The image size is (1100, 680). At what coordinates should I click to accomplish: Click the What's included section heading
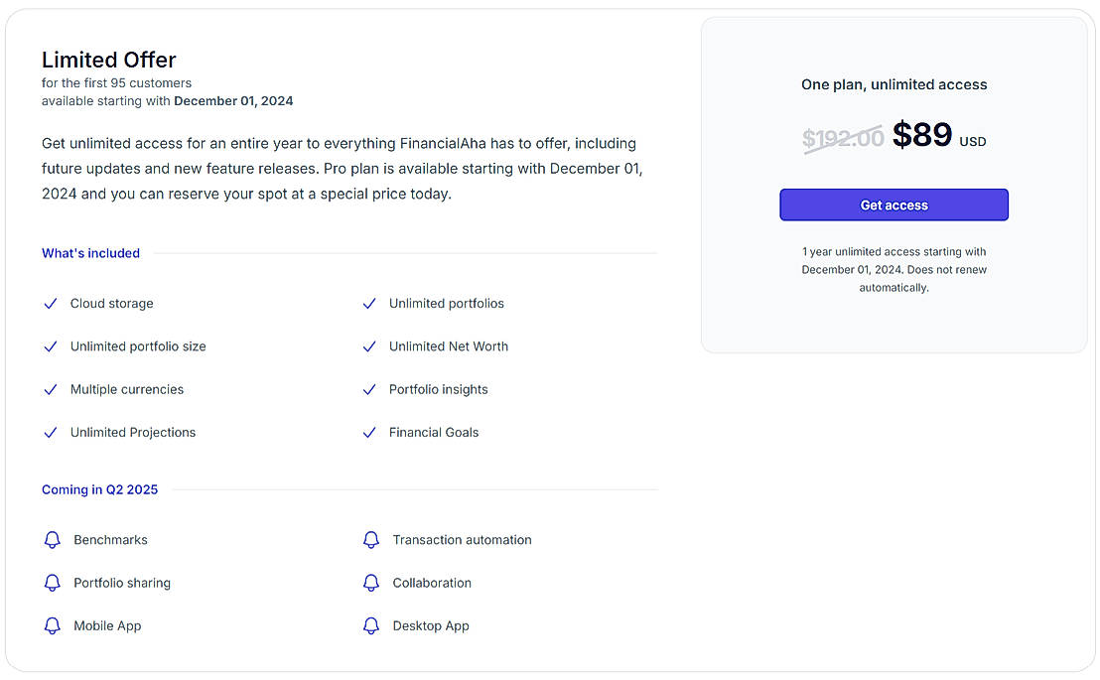click(x=90, y=253)
